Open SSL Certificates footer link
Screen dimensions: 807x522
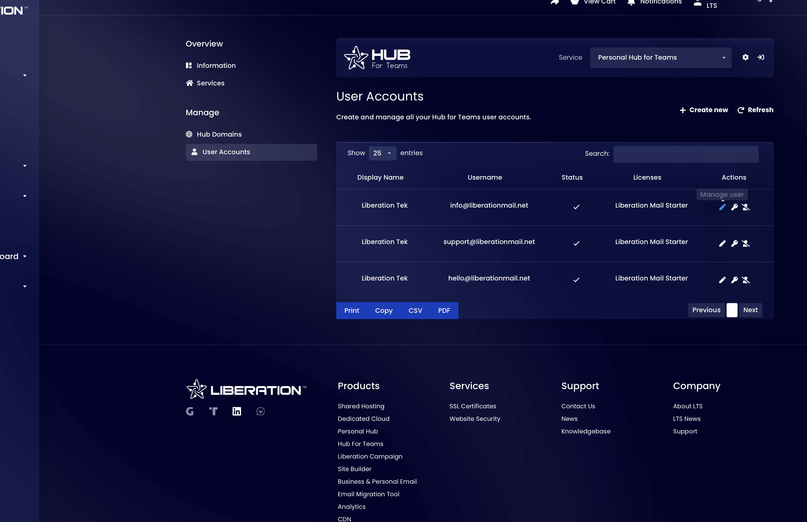[473, 406]
